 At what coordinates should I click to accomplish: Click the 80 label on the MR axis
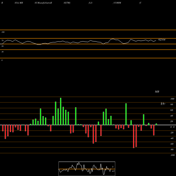[172, 105]
